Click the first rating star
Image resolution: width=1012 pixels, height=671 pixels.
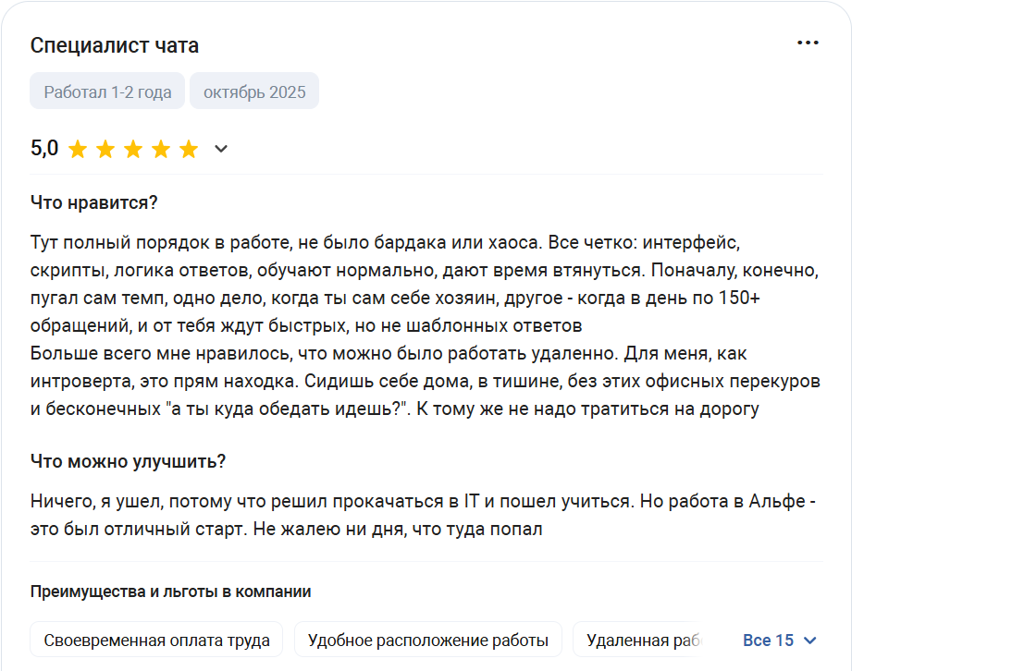coord(78,150)
